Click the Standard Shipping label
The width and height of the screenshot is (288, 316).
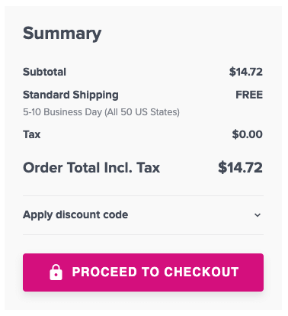click(71, 95)
